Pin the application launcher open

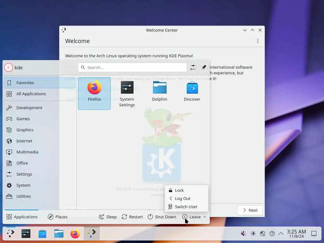[204, 67]
